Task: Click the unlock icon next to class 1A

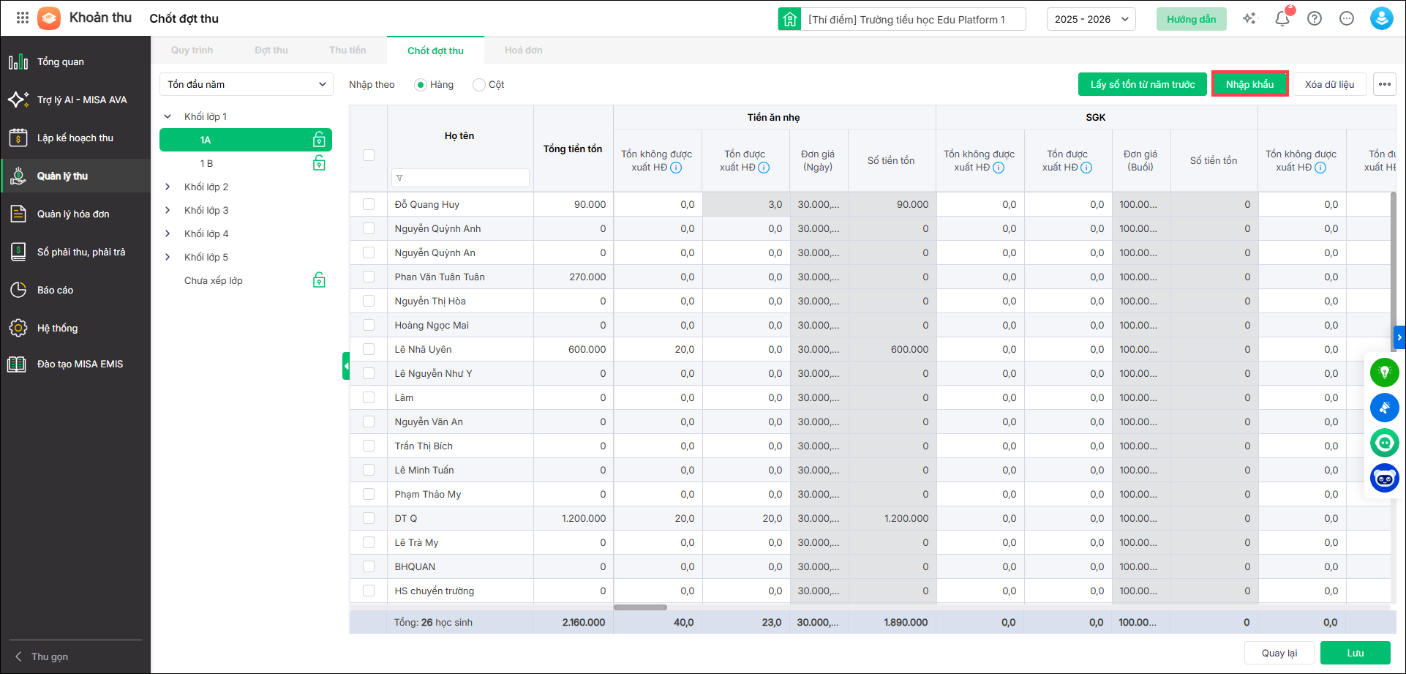Action: click(x=319, y=140)
